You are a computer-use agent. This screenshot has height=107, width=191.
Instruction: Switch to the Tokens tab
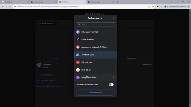coord(56,58)
